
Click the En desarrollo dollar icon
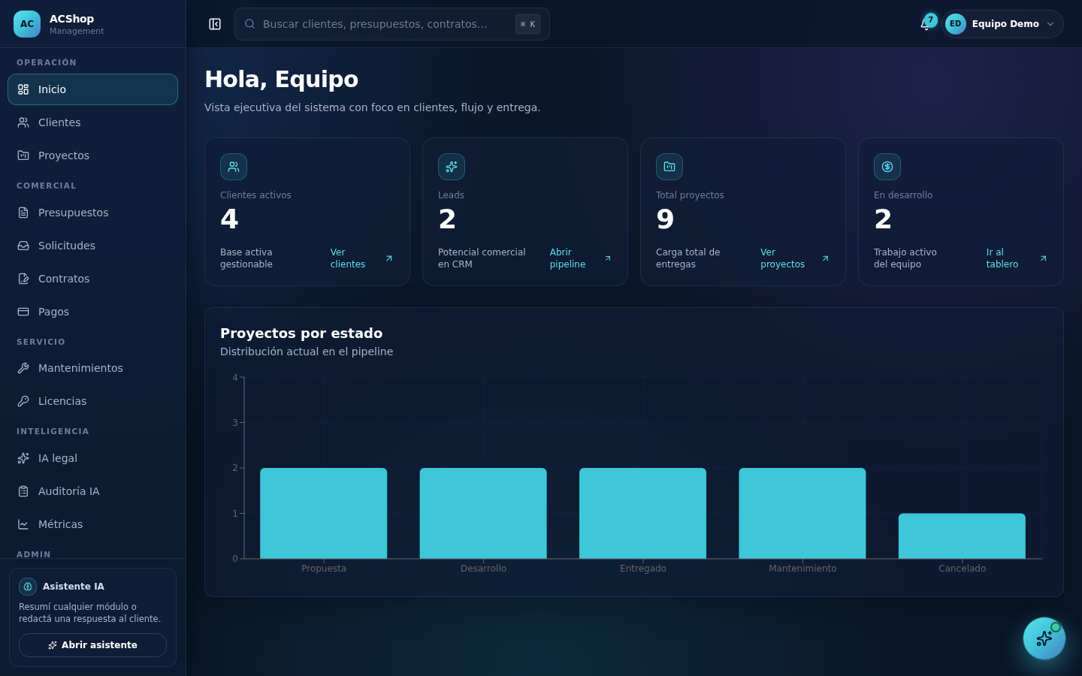point(887,167)
